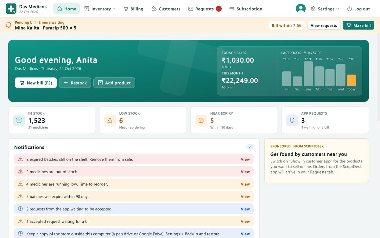Click the Das Medicos logo icon
The height and width of the screenshot is (238, 380).
click(11, 9)
